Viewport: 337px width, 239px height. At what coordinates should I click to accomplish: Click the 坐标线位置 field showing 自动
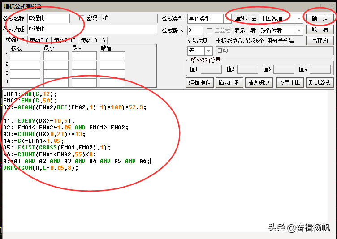pos(275,51)
